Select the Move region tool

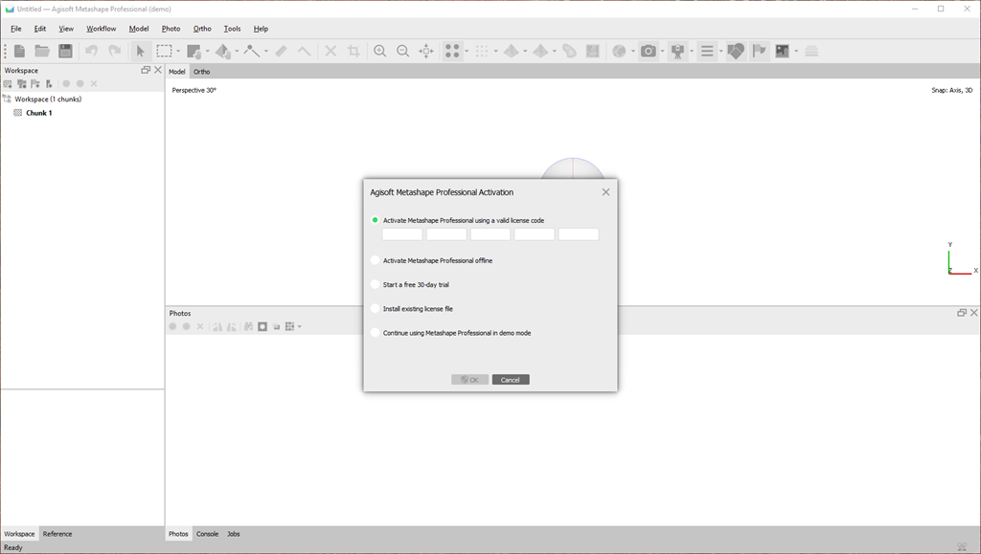194,52
